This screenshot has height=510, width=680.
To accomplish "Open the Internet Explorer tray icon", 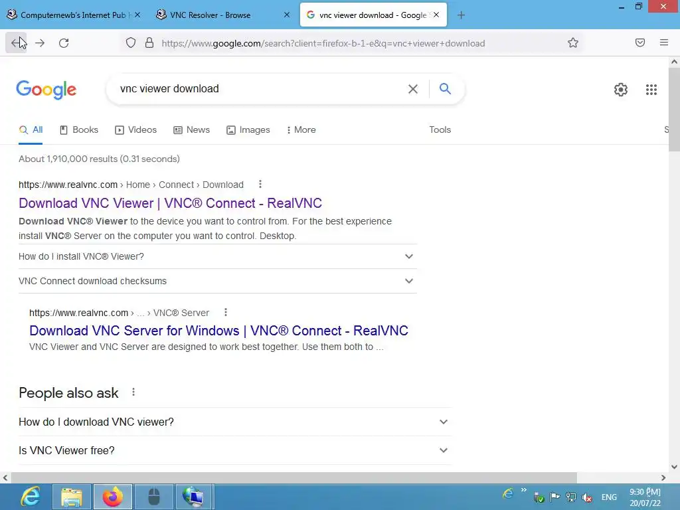I will coord(507,493).
